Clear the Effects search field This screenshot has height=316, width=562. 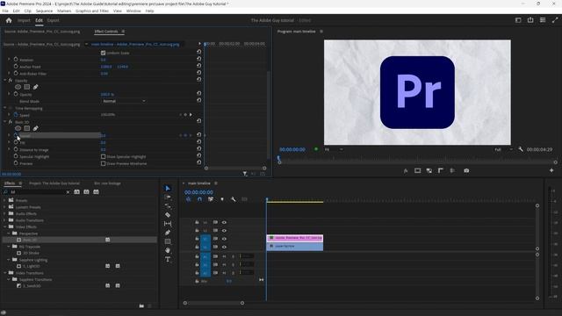68,192
